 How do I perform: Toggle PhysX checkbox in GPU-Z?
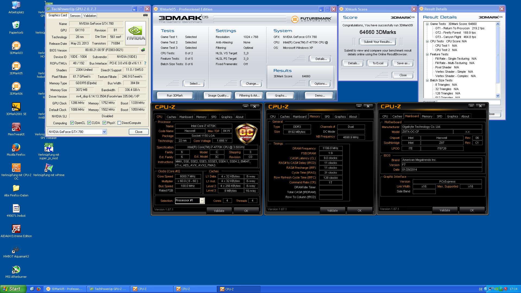click(104, 123)
